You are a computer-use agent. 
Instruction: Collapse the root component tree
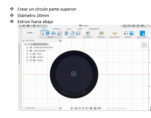(x=25, y=44)
